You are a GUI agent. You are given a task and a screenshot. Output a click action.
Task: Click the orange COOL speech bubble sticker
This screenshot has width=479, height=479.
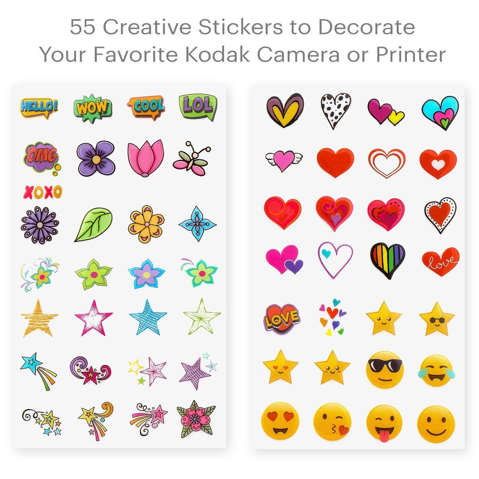[147, 107]
